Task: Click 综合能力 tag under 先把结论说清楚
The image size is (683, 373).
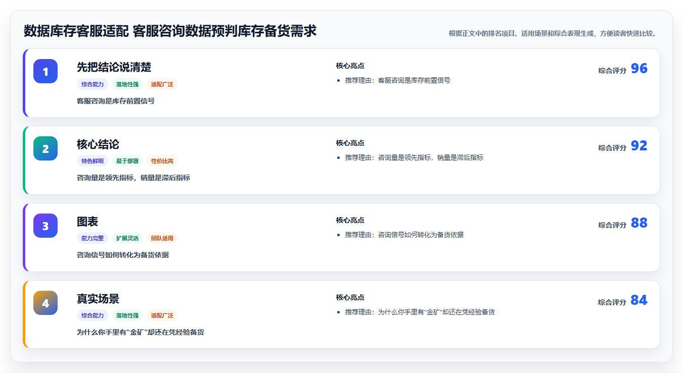Action: tap(93, 84)
